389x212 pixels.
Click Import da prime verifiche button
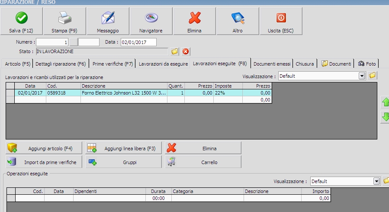44,162
